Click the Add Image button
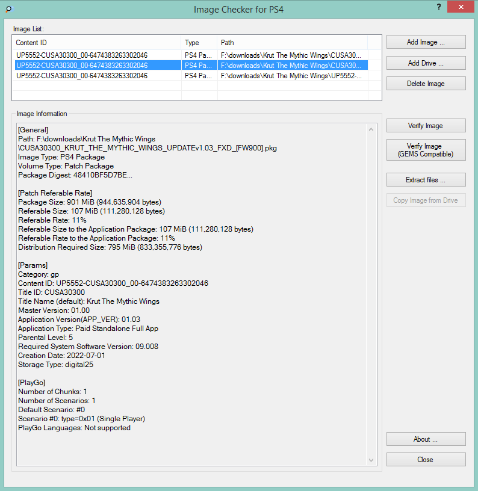 click(x=426, y=42)
